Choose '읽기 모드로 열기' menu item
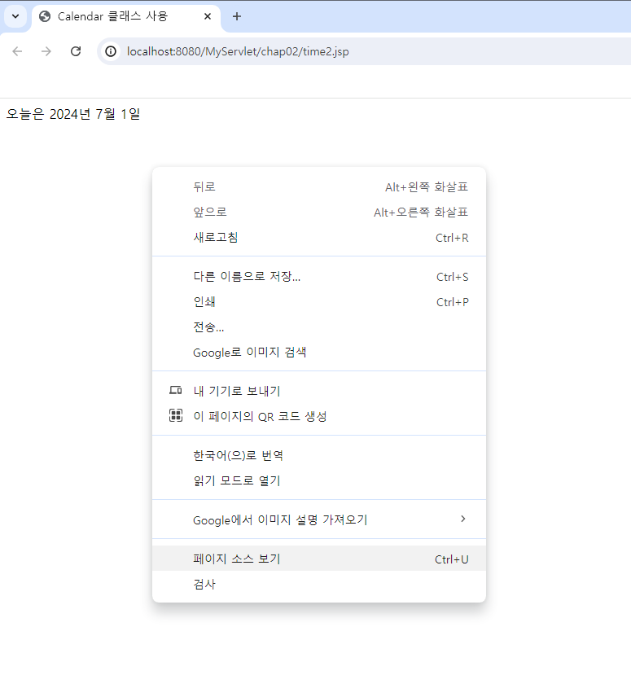This screenshot has width=631, height=697. tap(319, 481)
